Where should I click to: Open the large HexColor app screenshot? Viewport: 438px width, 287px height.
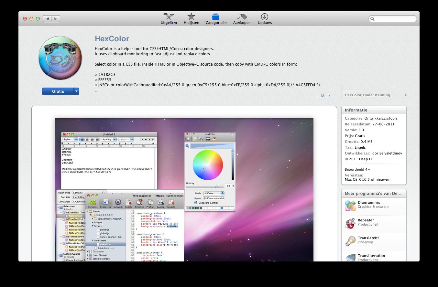pyautogui.click(x=184, y=190)
